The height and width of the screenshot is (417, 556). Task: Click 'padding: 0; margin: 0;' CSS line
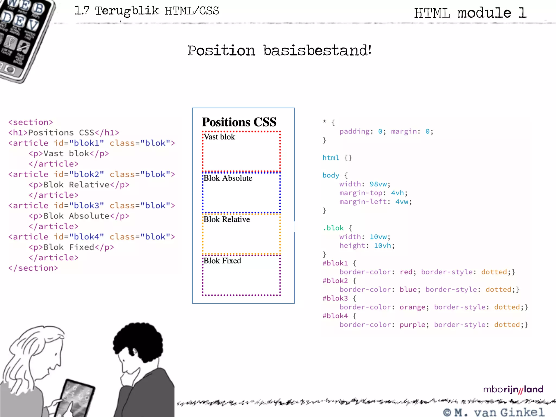pyautogui.click(x=386, y=131)
